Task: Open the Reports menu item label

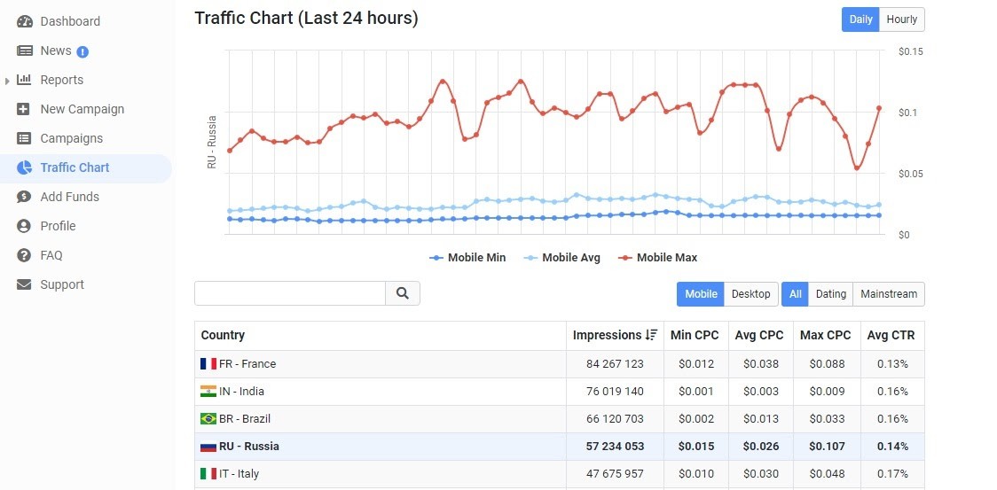Action: (x=62, y=80)
